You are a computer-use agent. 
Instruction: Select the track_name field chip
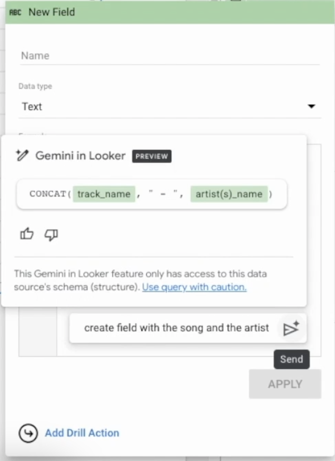point(104,194)
